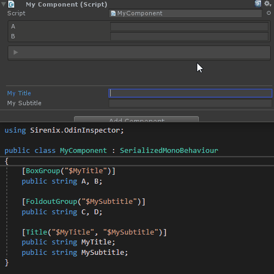This screenshot has height=274, width=274.
Task: Click BoxGroup attribute in the code
Action: click(43, 171)
